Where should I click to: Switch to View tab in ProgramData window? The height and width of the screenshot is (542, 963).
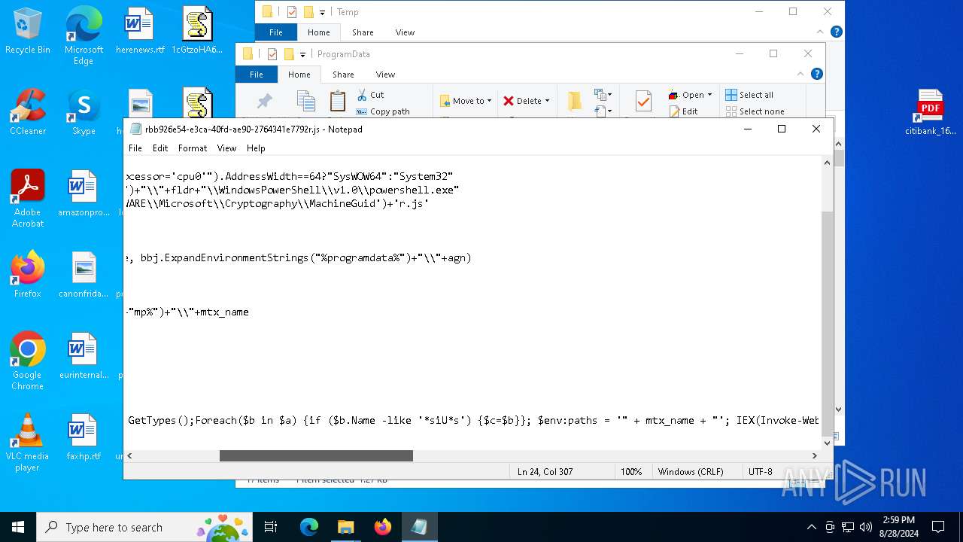point(385,75)
